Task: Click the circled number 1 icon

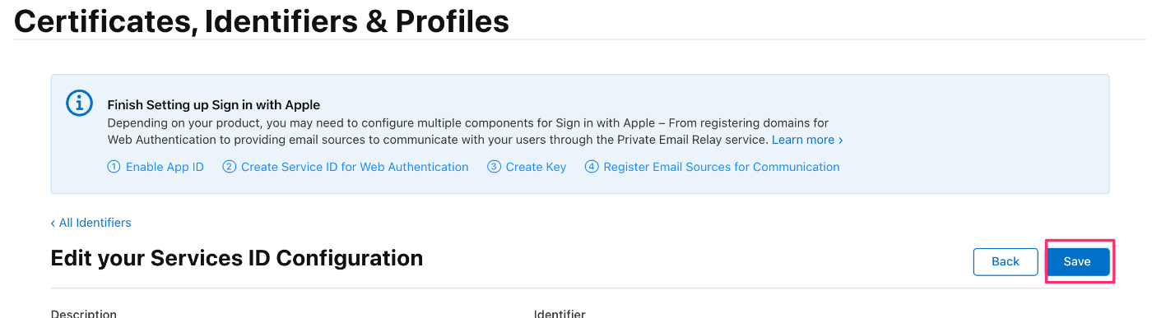Action: click(x=114, y=167)
